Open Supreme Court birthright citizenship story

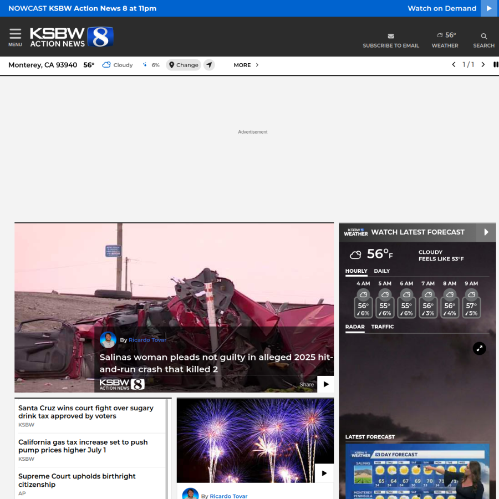(x=77, y=480)
